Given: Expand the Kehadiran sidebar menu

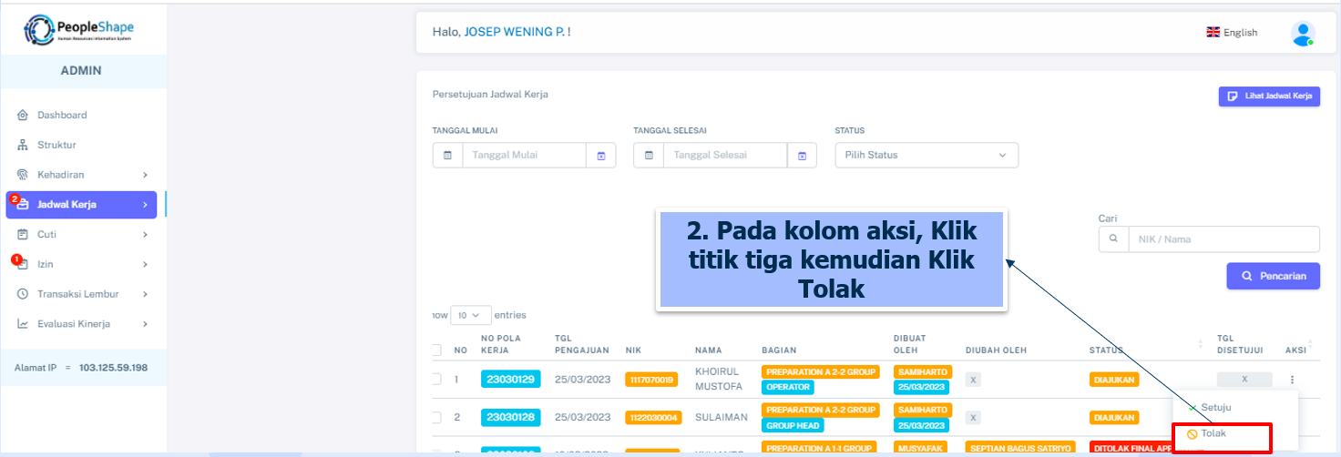Looking at the screenshot, I should click(82, 175).
